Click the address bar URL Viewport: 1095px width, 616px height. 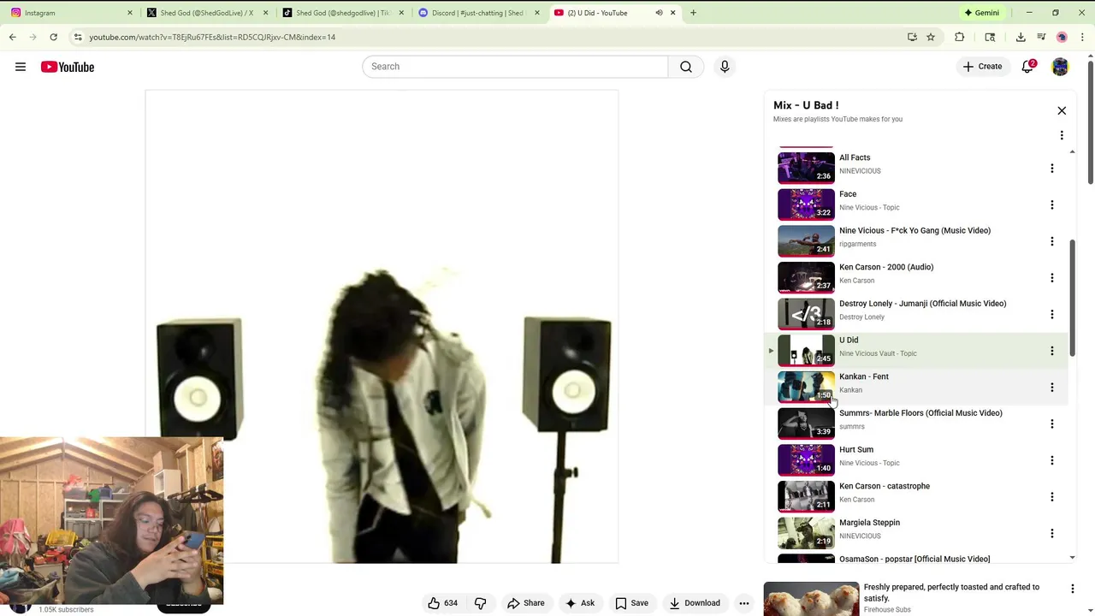coord(212,37)
